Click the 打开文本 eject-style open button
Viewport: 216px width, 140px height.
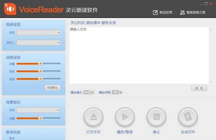93,117
